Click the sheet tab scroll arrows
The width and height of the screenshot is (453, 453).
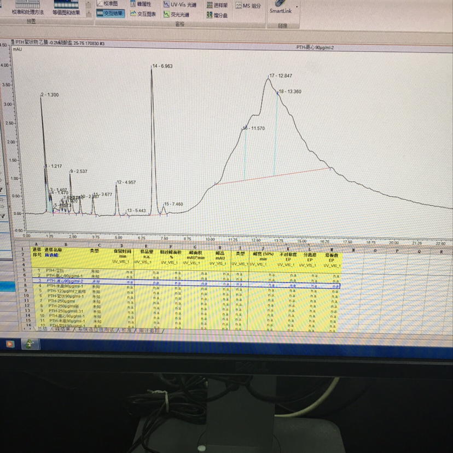pos(27,328)
